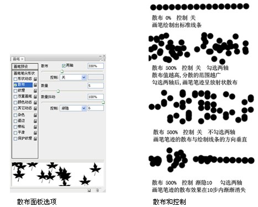The height and width of the screenshot is (207, 258).
Task: Enable the 杂色 checkbox
Action: point(15,115)
